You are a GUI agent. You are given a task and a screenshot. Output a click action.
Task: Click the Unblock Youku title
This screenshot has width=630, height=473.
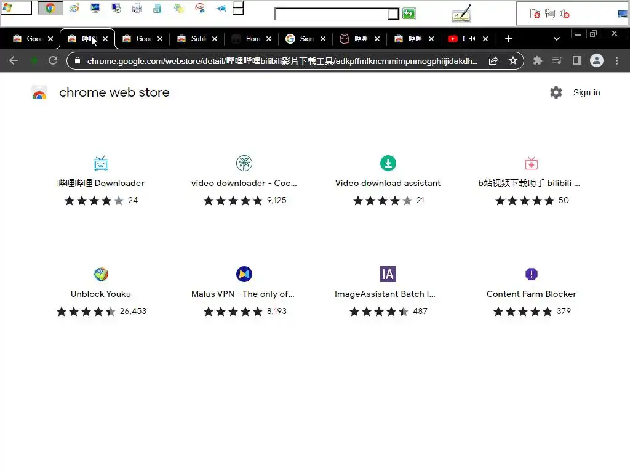101,294
